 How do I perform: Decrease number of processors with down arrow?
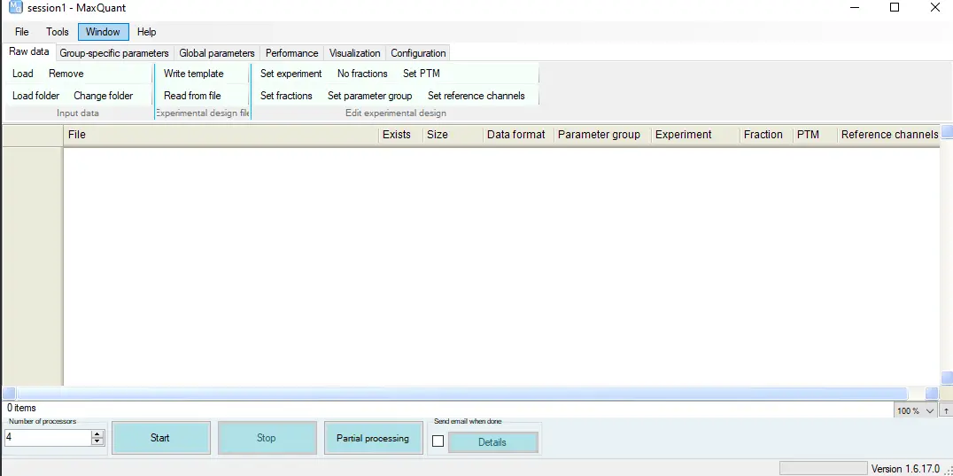click(x=97, y=441)
